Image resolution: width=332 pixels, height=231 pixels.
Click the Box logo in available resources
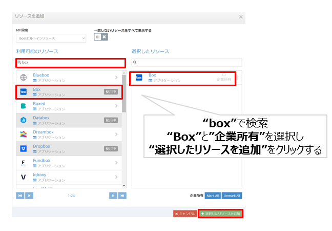(x=23, y=92)
